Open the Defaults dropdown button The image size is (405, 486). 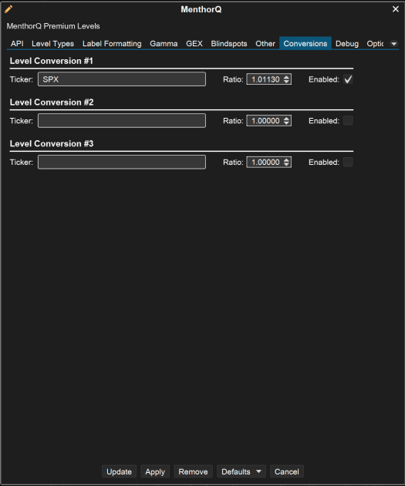click(x=241, y=471)
